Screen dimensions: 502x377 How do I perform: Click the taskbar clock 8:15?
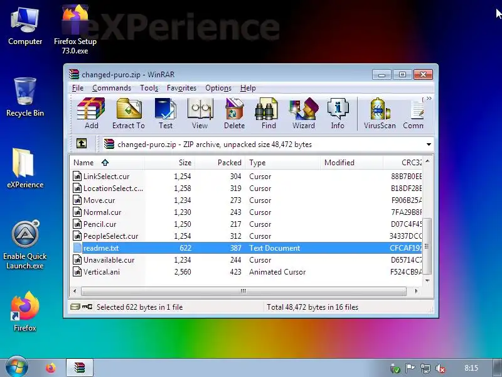471,368
